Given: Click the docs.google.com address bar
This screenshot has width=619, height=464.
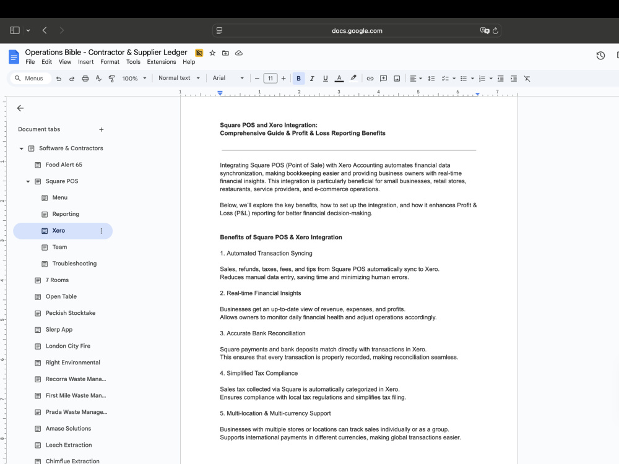Looking at the screenshot, I should pos(357,31).
